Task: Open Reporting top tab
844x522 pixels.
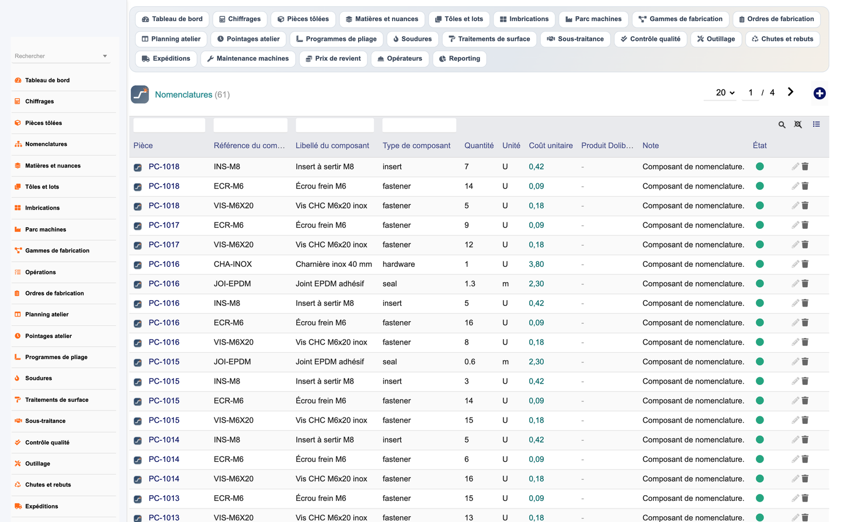Action: pos(460,58)
